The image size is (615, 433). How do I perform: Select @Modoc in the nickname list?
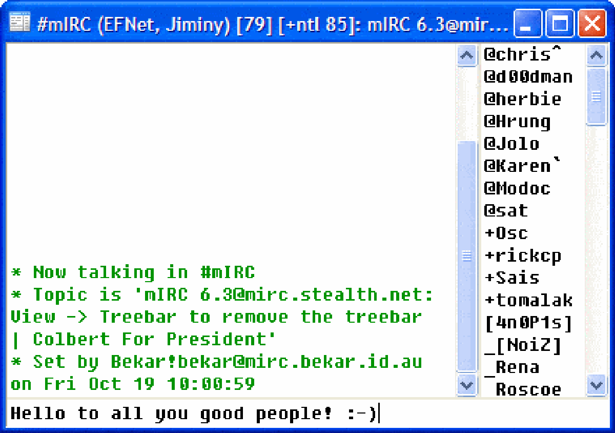517,188
